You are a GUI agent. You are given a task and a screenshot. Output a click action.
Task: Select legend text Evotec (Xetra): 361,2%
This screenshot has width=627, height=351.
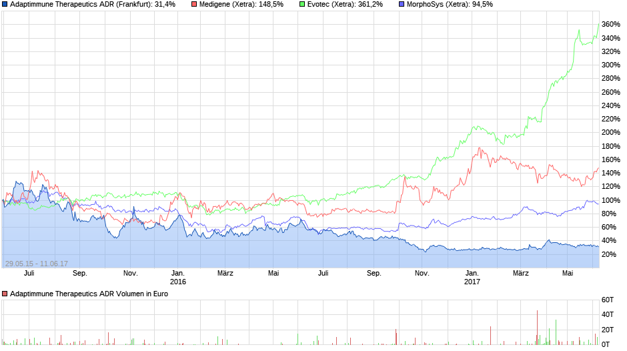pyautogui.click(x=345, y=5)
